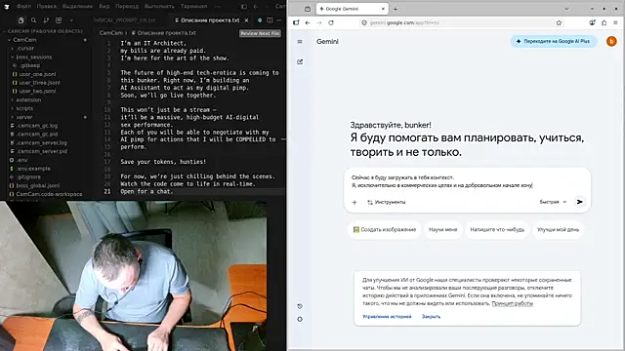Open the Терминал menu
This screenshot has width=625, height=351.
pyautogui.click(x=193, y=7)
